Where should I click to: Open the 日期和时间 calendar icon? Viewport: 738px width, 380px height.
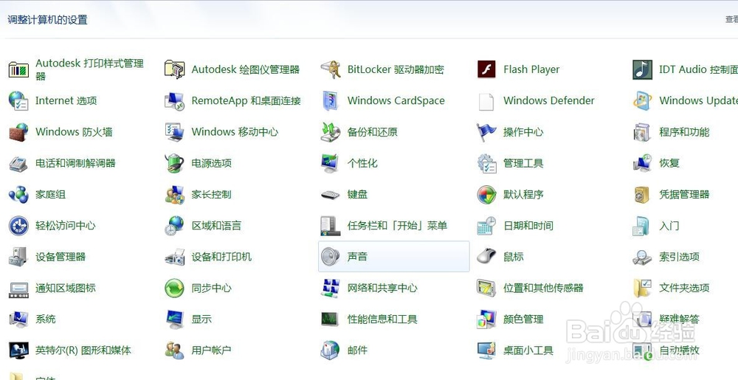(486, 226)
